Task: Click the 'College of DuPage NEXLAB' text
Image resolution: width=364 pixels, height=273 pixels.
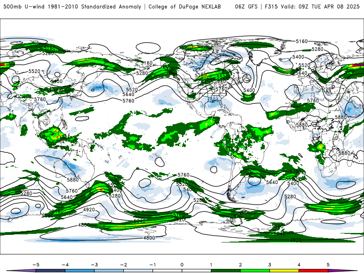Action: click(185, 7)
